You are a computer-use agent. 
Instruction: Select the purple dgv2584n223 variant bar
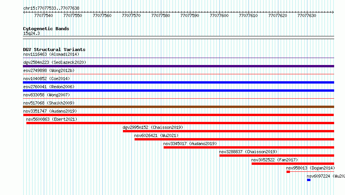(x=178, y=66)
